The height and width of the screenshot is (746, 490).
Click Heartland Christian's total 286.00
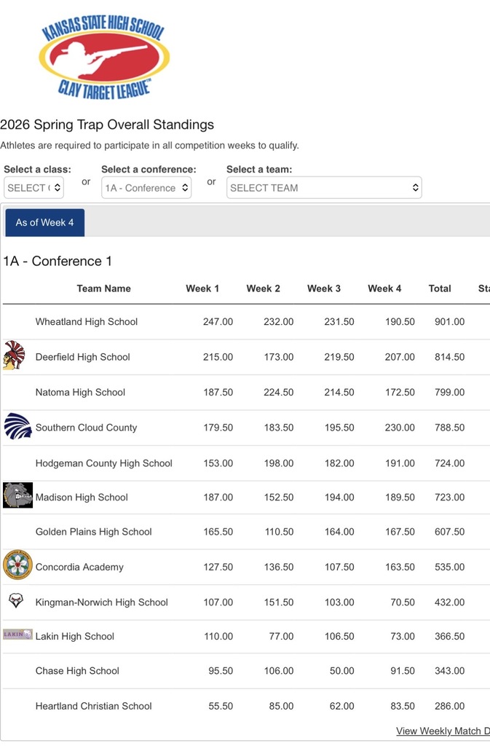pyautogui.click(x=450, y=705)
